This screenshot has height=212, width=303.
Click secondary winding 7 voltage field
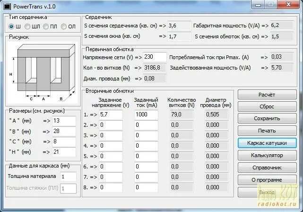(x=111, y=177)
